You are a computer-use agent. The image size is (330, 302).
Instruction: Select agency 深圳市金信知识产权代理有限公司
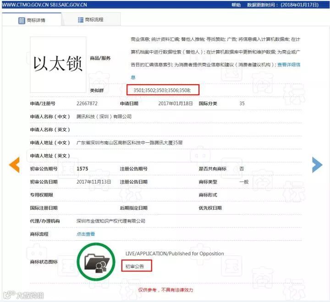pyautogui.click(x=111, y=221)
